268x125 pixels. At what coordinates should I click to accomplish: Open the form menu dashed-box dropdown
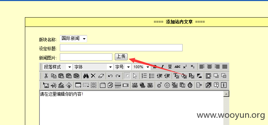pyautogui.click(x=86, y=85)
